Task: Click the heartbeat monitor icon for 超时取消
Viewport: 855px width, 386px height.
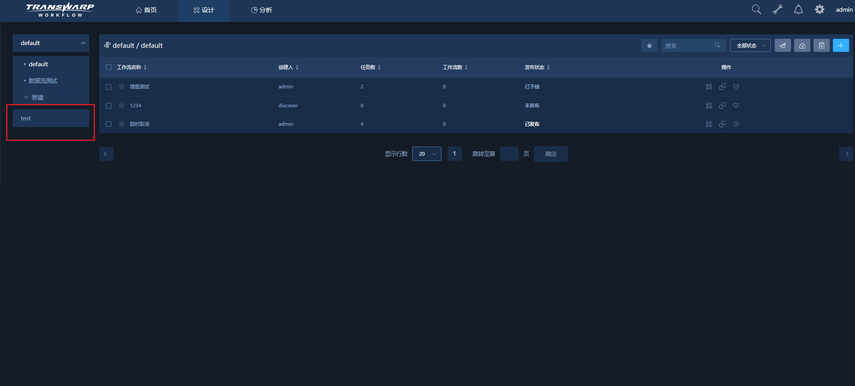Action: [x=736, y=124]
